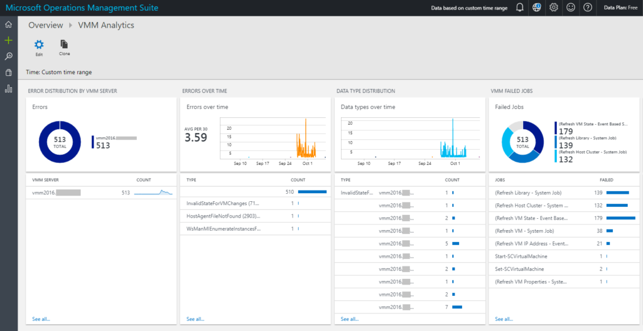
Task: Open the help question mark icon
Action: (x=588, y=8)
